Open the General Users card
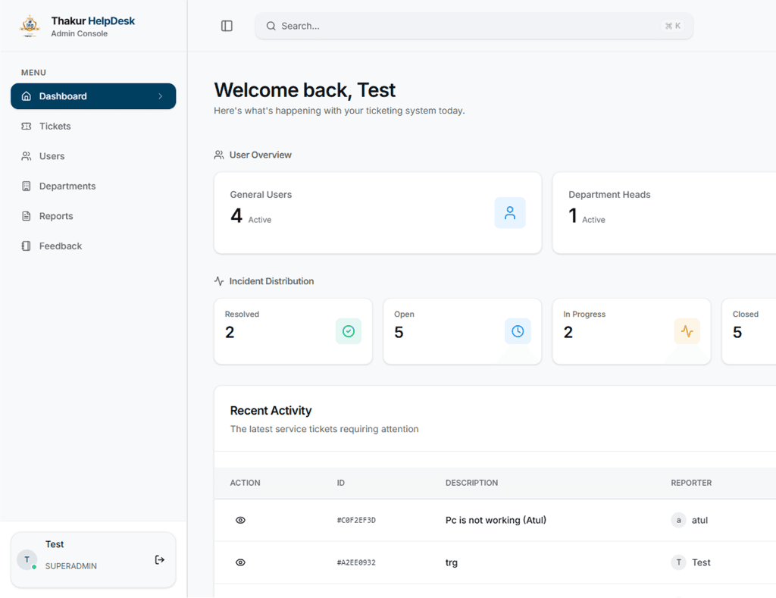This screenshot has height=598, width=776. pos(377,213)
